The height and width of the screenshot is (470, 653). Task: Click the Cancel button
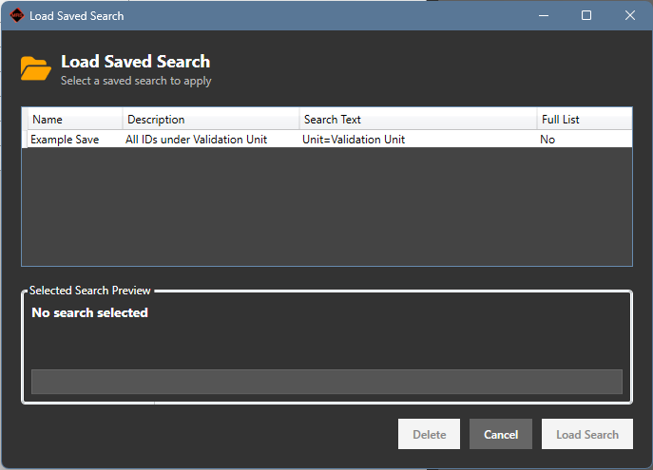click(501, 434)
